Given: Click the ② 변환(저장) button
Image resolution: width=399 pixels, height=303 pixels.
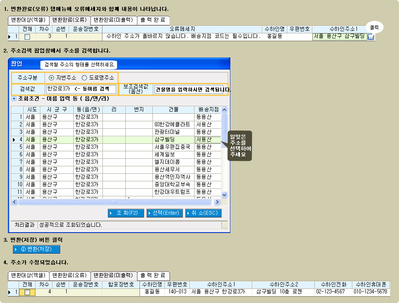Looking at the screenshot, I should click(37, 249).
